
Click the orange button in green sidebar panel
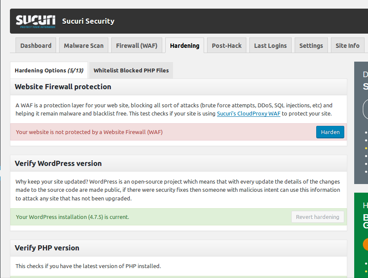pos(366,244)
